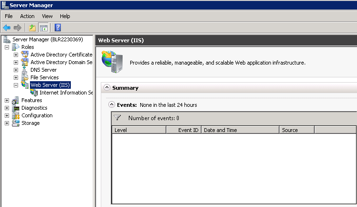Select Storage tree label

pos(30,123)
